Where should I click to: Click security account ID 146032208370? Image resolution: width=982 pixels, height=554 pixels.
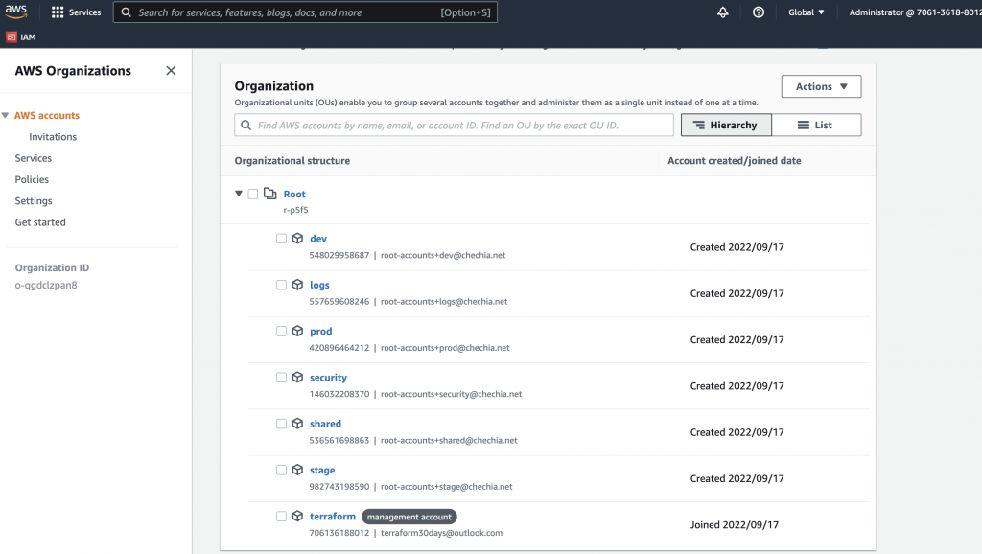point(339,394)
